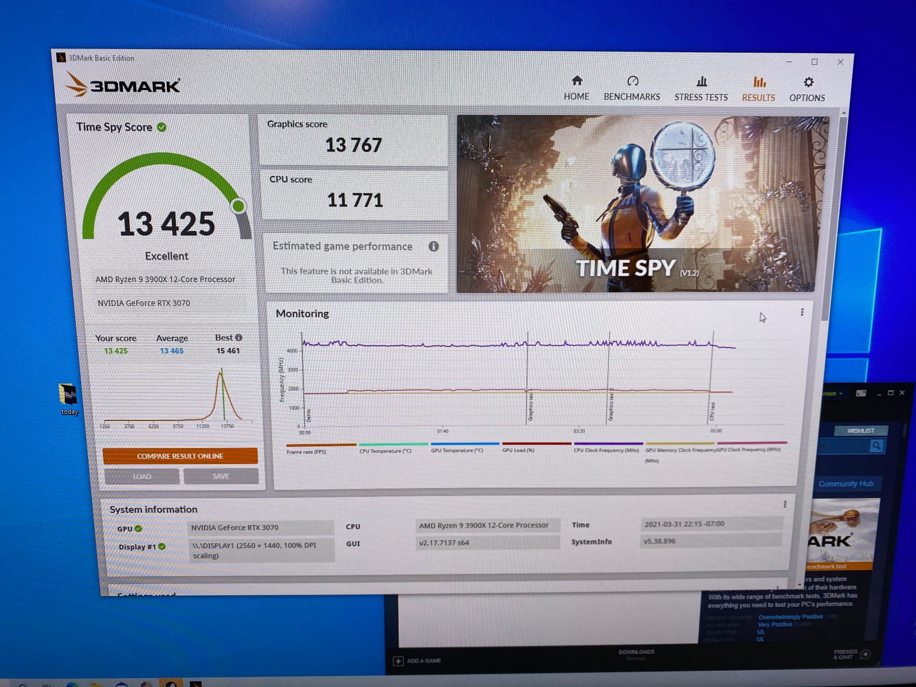Click the Best score info icon
The height and width of the screenshot is (687, 916).
point(239,338)
